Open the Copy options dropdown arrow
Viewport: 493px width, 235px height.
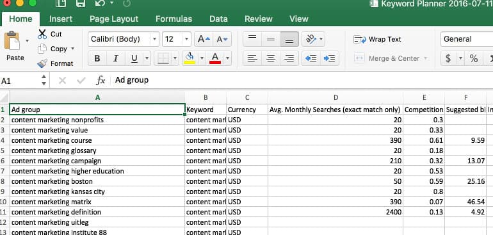[72, 49]
